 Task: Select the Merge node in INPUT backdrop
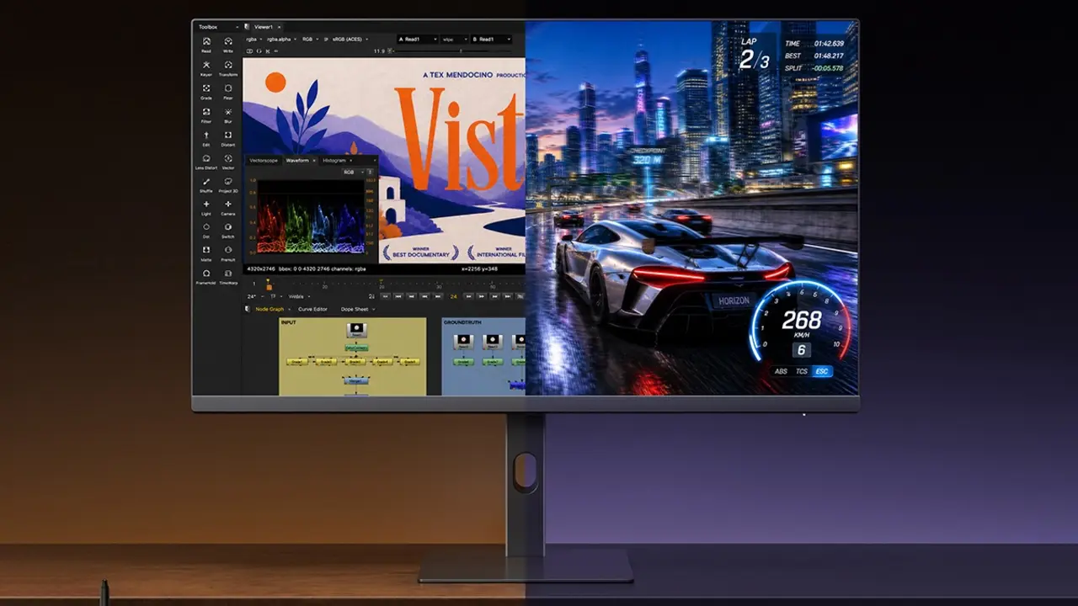click(356, 381)
